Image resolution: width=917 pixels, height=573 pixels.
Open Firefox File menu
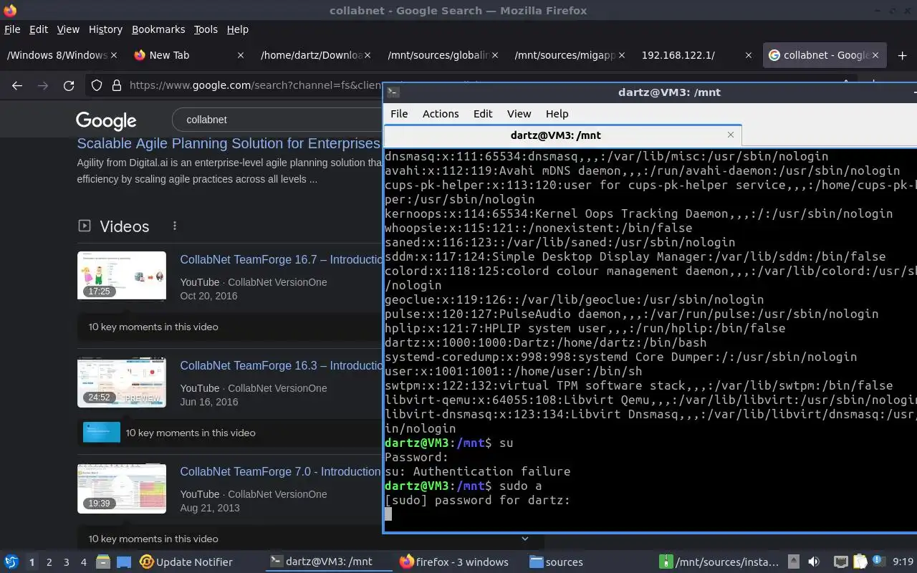point(12,29)
